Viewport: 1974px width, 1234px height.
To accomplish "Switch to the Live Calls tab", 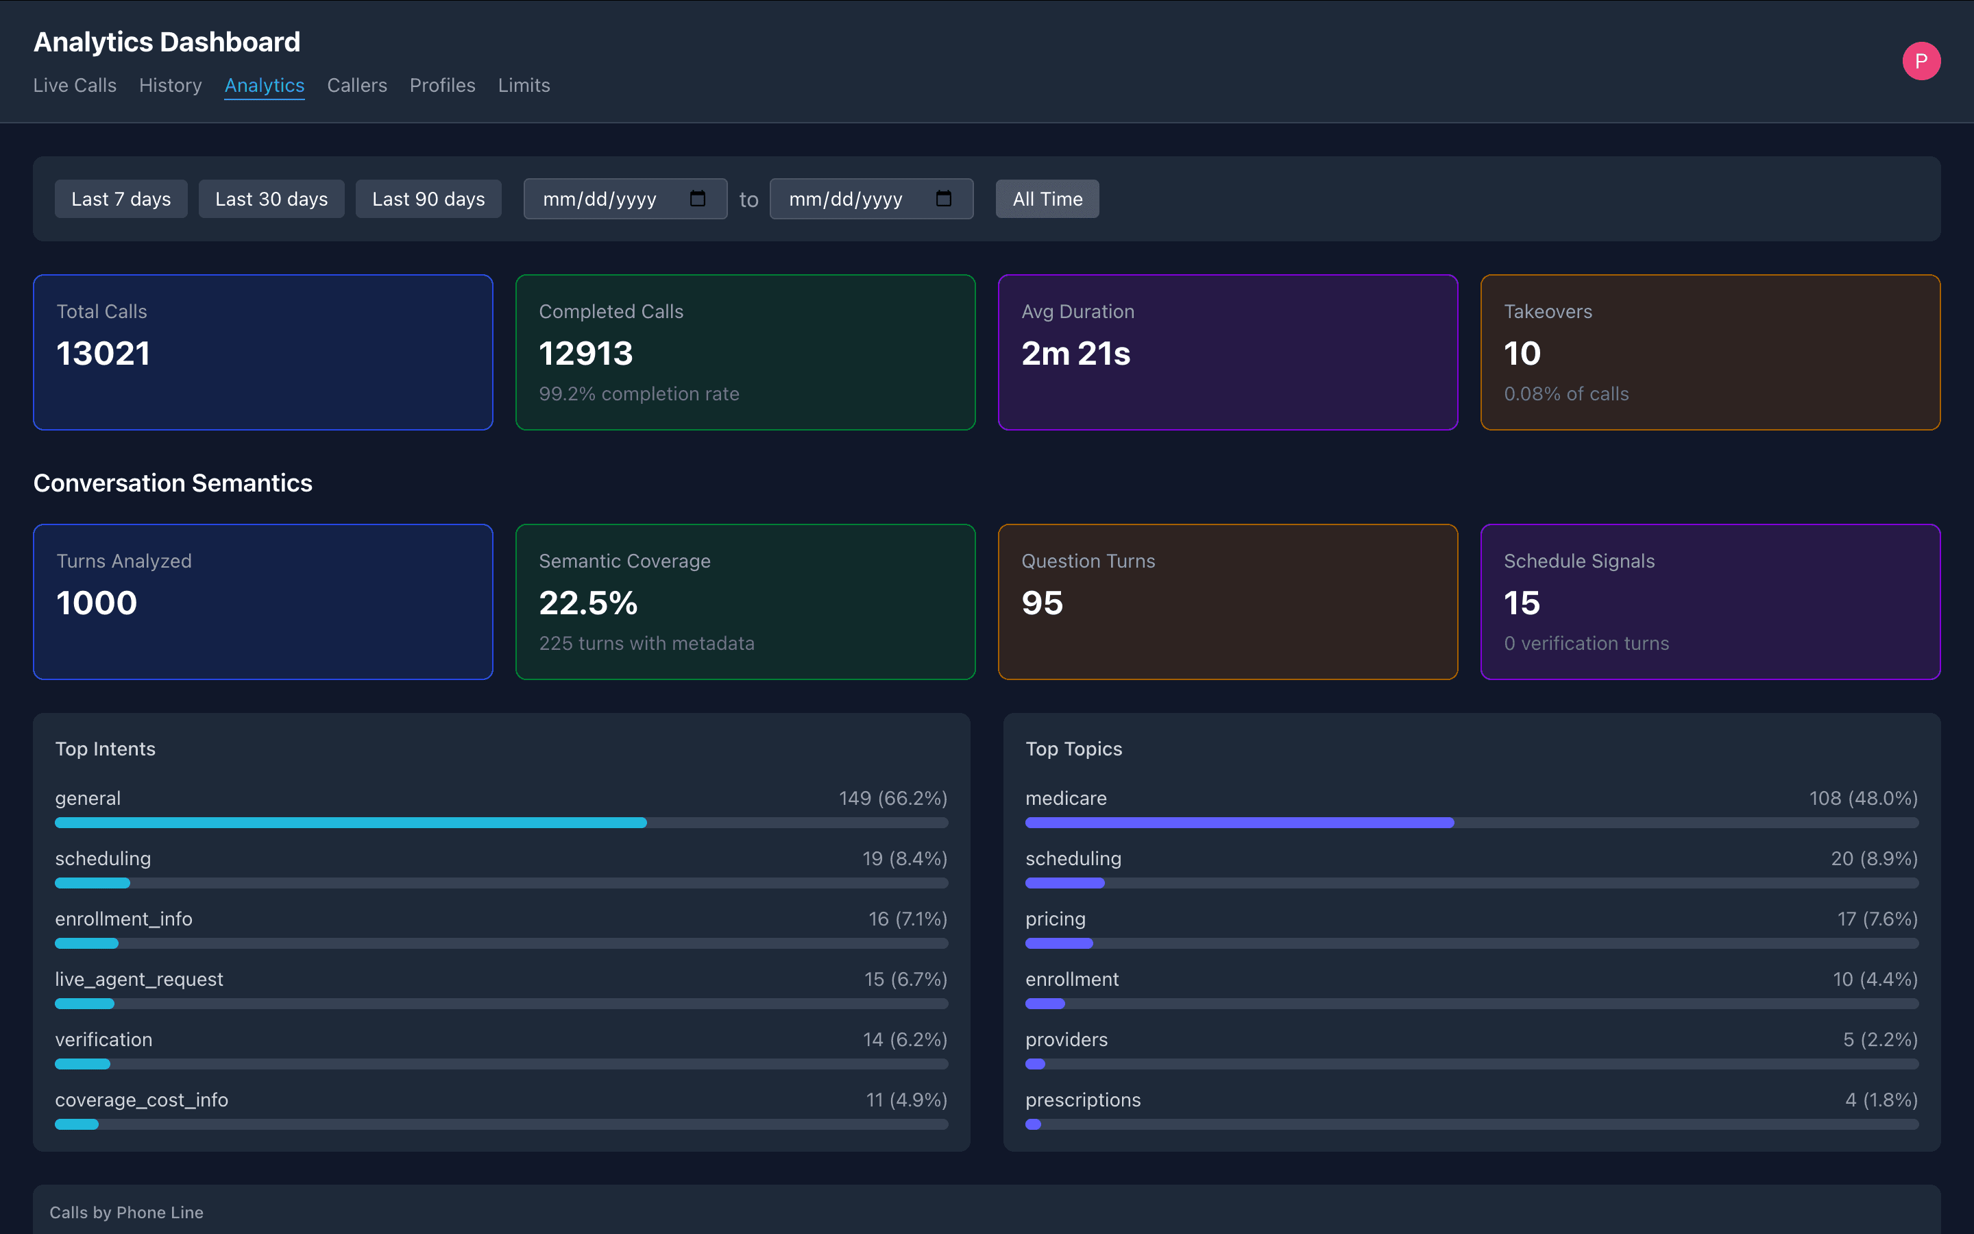I will (x=74, y=85).
